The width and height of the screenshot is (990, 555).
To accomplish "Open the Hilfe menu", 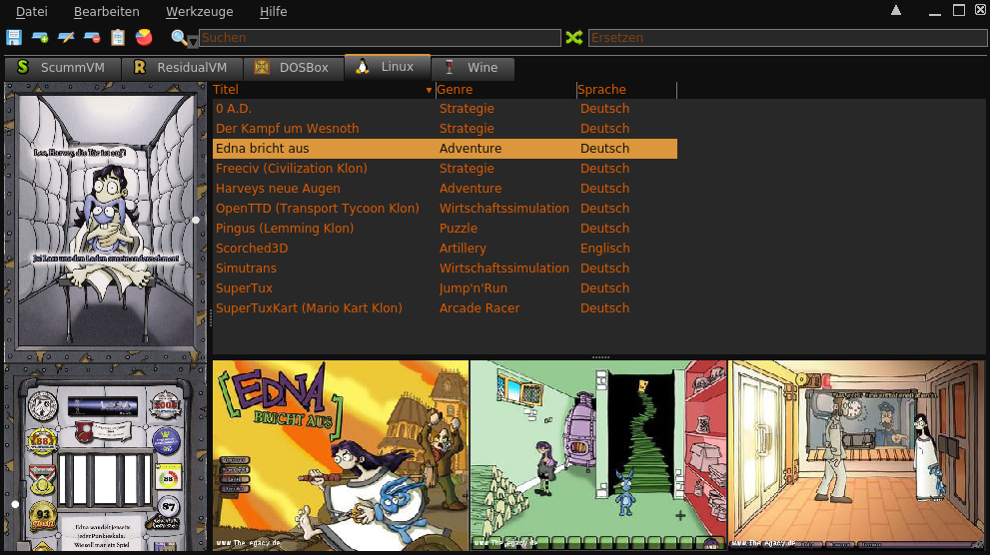I will coord(273,11).
